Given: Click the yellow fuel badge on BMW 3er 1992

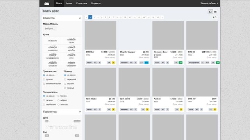Looking at the screenshot, I should click(113, 63).
